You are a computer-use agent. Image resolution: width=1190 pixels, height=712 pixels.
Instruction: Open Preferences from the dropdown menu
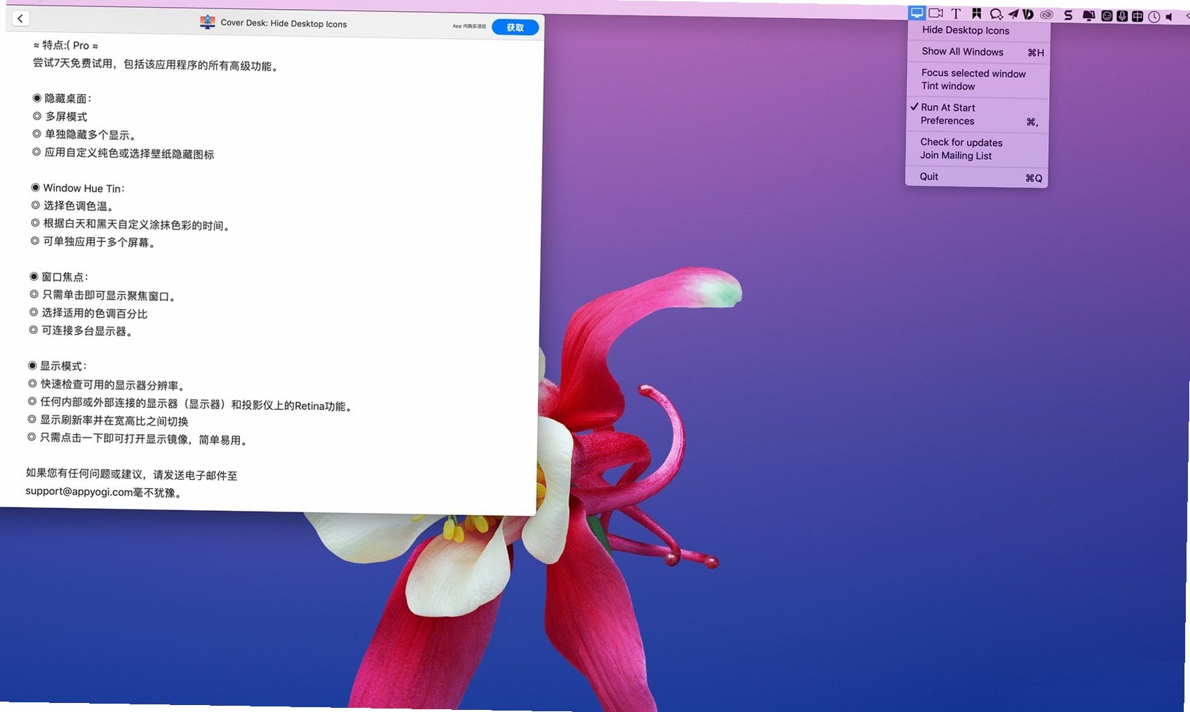(x=977, y=121)
